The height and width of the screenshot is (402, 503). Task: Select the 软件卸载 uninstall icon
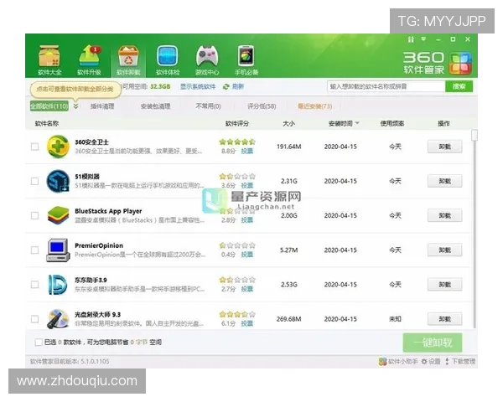point(128,60)
